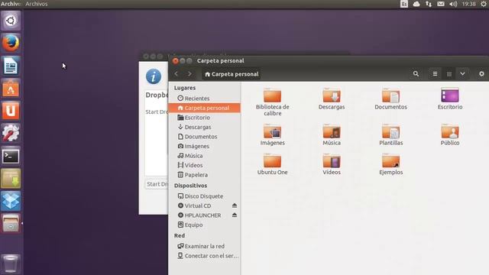Click the 19:38 clock
Image resolution: width=489 pixels, height=275 pixels.
pos(468,4)
